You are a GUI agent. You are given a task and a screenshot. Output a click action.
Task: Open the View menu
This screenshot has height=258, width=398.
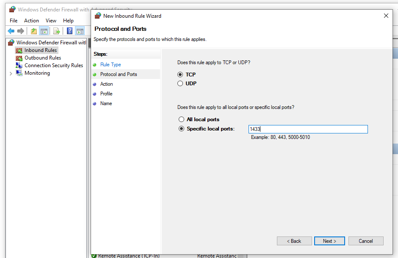click(51, 21)
